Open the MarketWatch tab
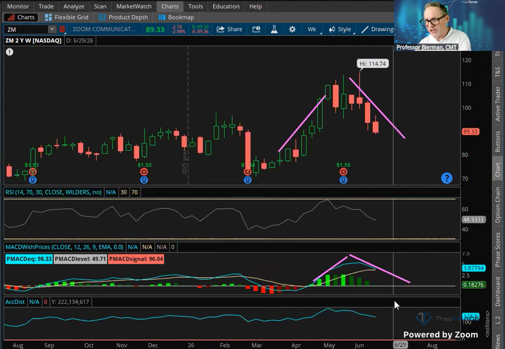505x349 pixels. pyautogui.click(x=134, y=6)
